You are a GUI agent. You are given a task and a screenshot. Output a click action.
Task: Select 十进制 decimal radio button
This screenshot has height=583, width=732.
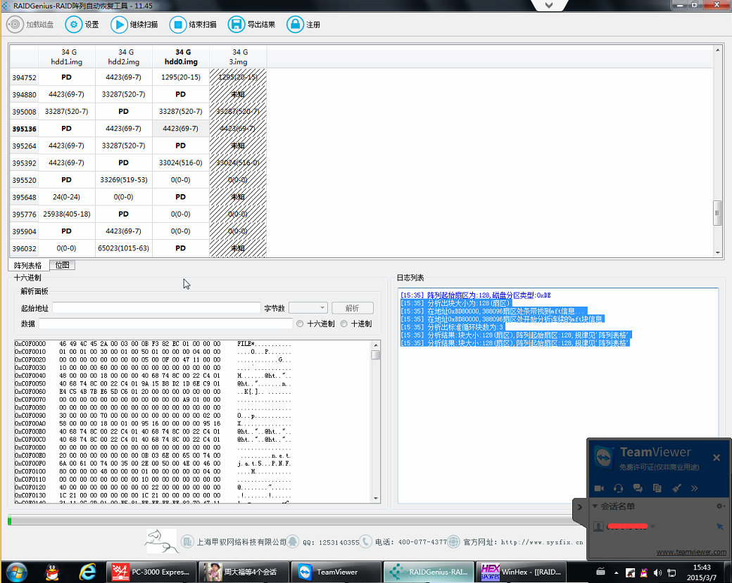click(344, 323)
